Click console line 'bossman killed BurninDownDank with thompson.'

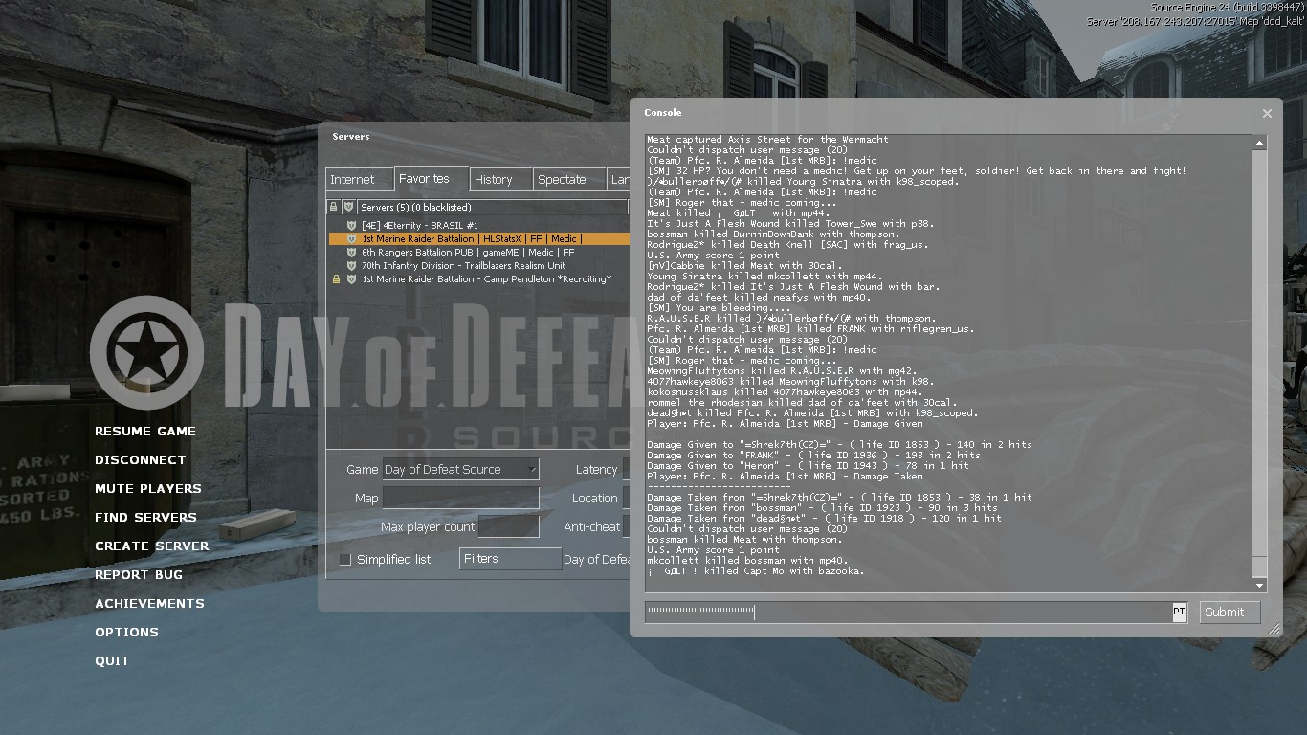click(x=773, y=234)
